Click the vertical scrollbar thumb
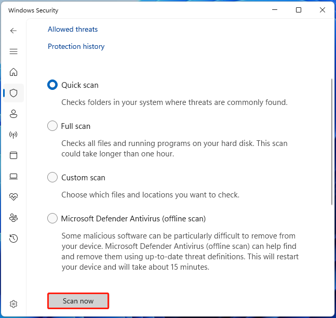The image size is (336, 318). (332, 141)
